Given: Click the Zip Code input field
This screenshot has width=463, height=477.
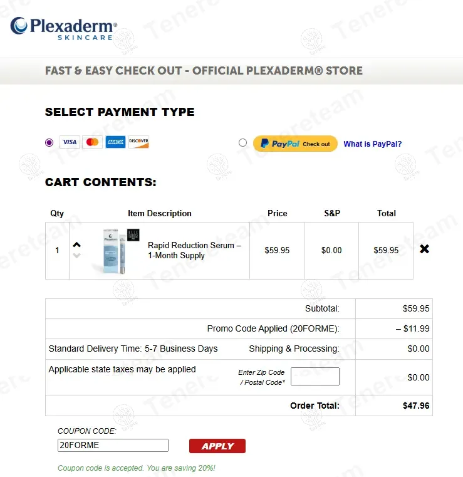Looking at the screenshot, I should point(315,377).
